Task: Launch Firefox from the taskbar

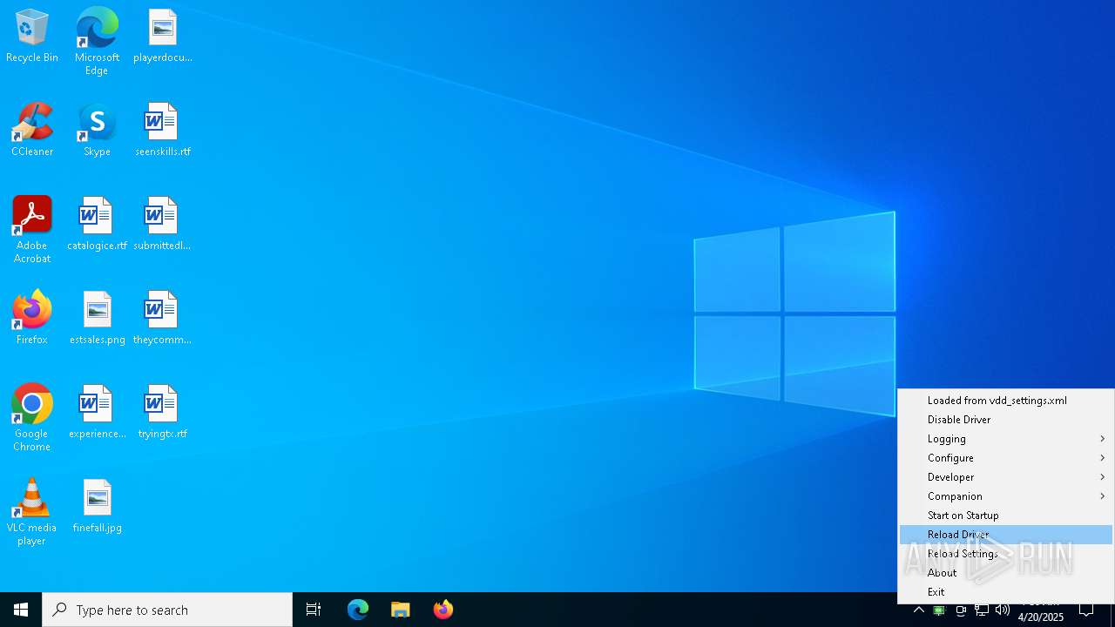Action: [443, 610]
